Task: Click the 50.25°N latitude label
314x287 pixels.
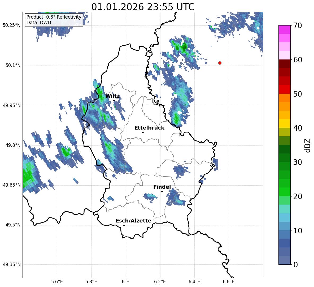Action: coord(12,25)
